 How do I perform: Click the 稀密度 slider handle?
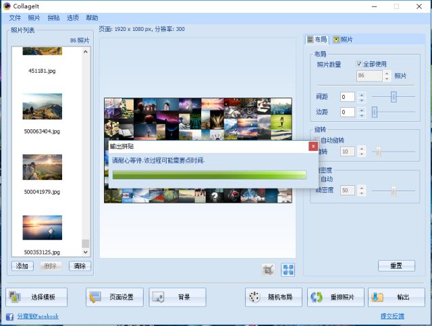click(x=394, y=191)
